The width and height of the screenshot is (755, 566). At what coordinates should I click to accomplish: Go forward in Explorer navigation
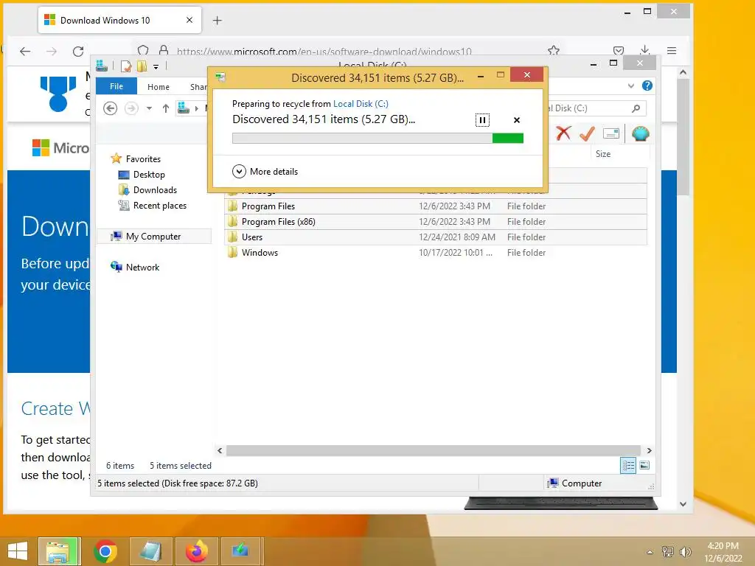[x=131, y=108]
